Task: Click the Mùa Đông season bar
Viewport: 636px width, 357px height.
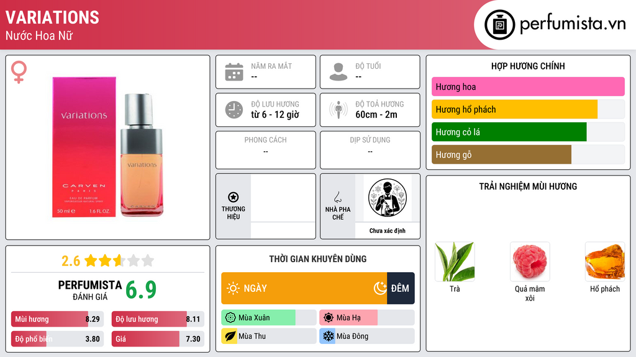Action: click(x=367, y=336)
